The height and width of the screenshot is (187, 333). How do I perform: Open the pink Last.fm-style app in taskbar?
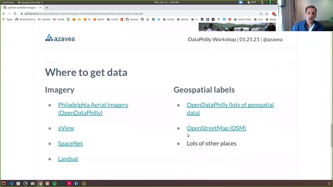coord(69,184)
